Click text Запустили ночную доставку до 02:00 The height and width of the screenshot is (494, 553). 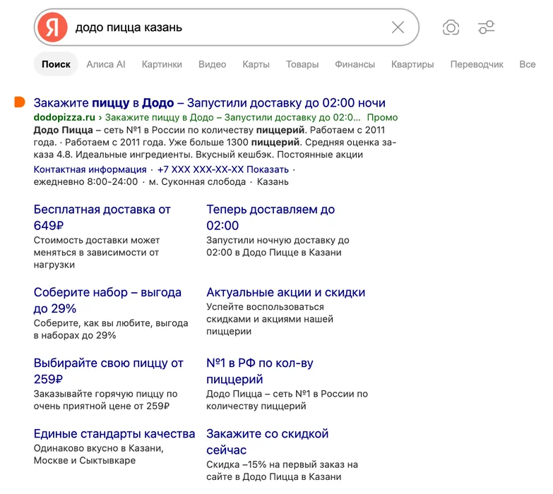pos(278,246)
